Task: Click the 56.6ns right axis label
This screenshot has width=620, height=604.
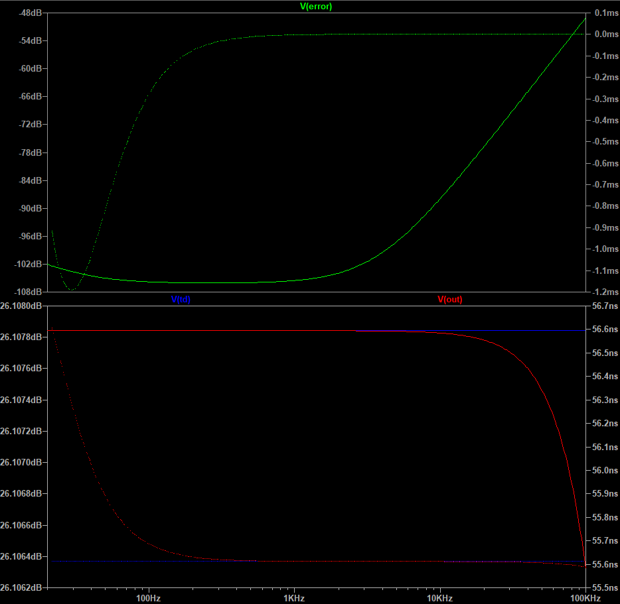Action: pyautogui.click(x=605, y=329)
